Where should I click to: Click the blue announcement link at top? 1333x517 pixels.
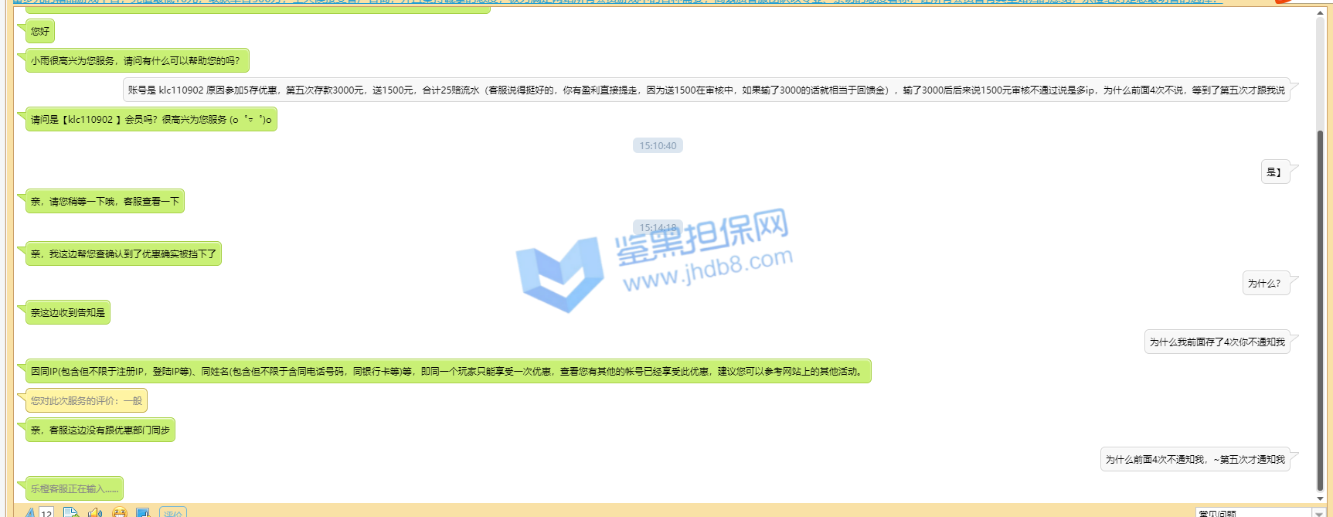click(x=618, y=2)
